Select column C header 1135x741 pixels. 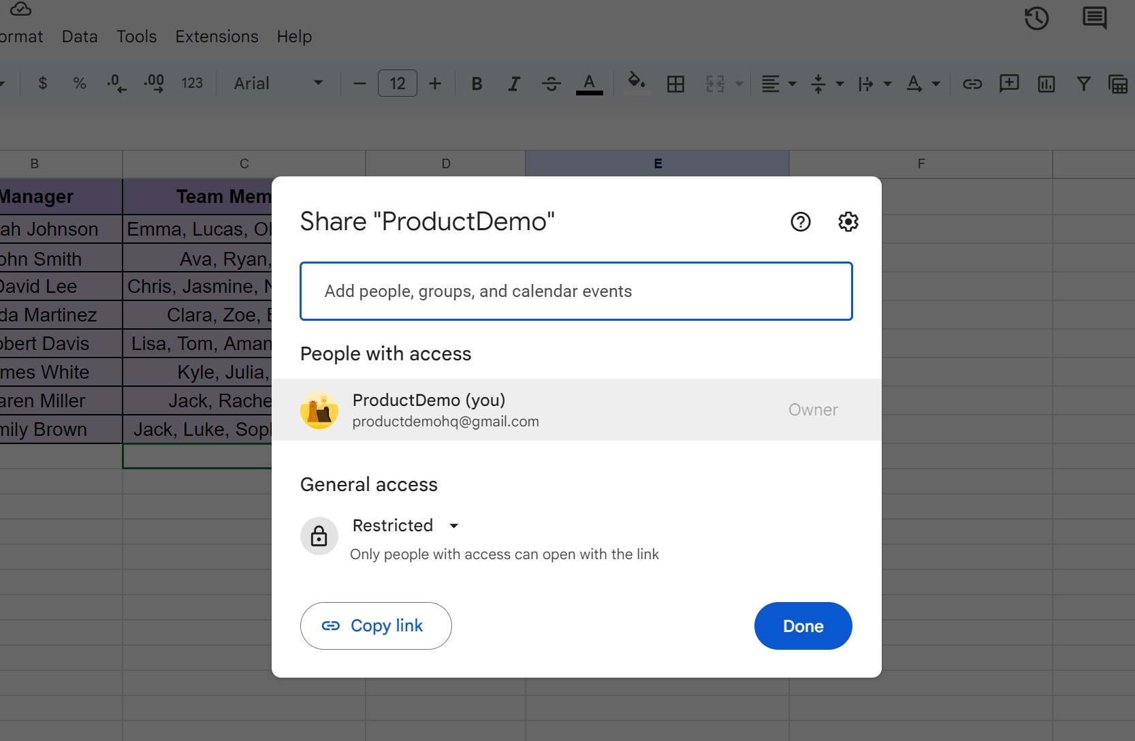[244, 163]
